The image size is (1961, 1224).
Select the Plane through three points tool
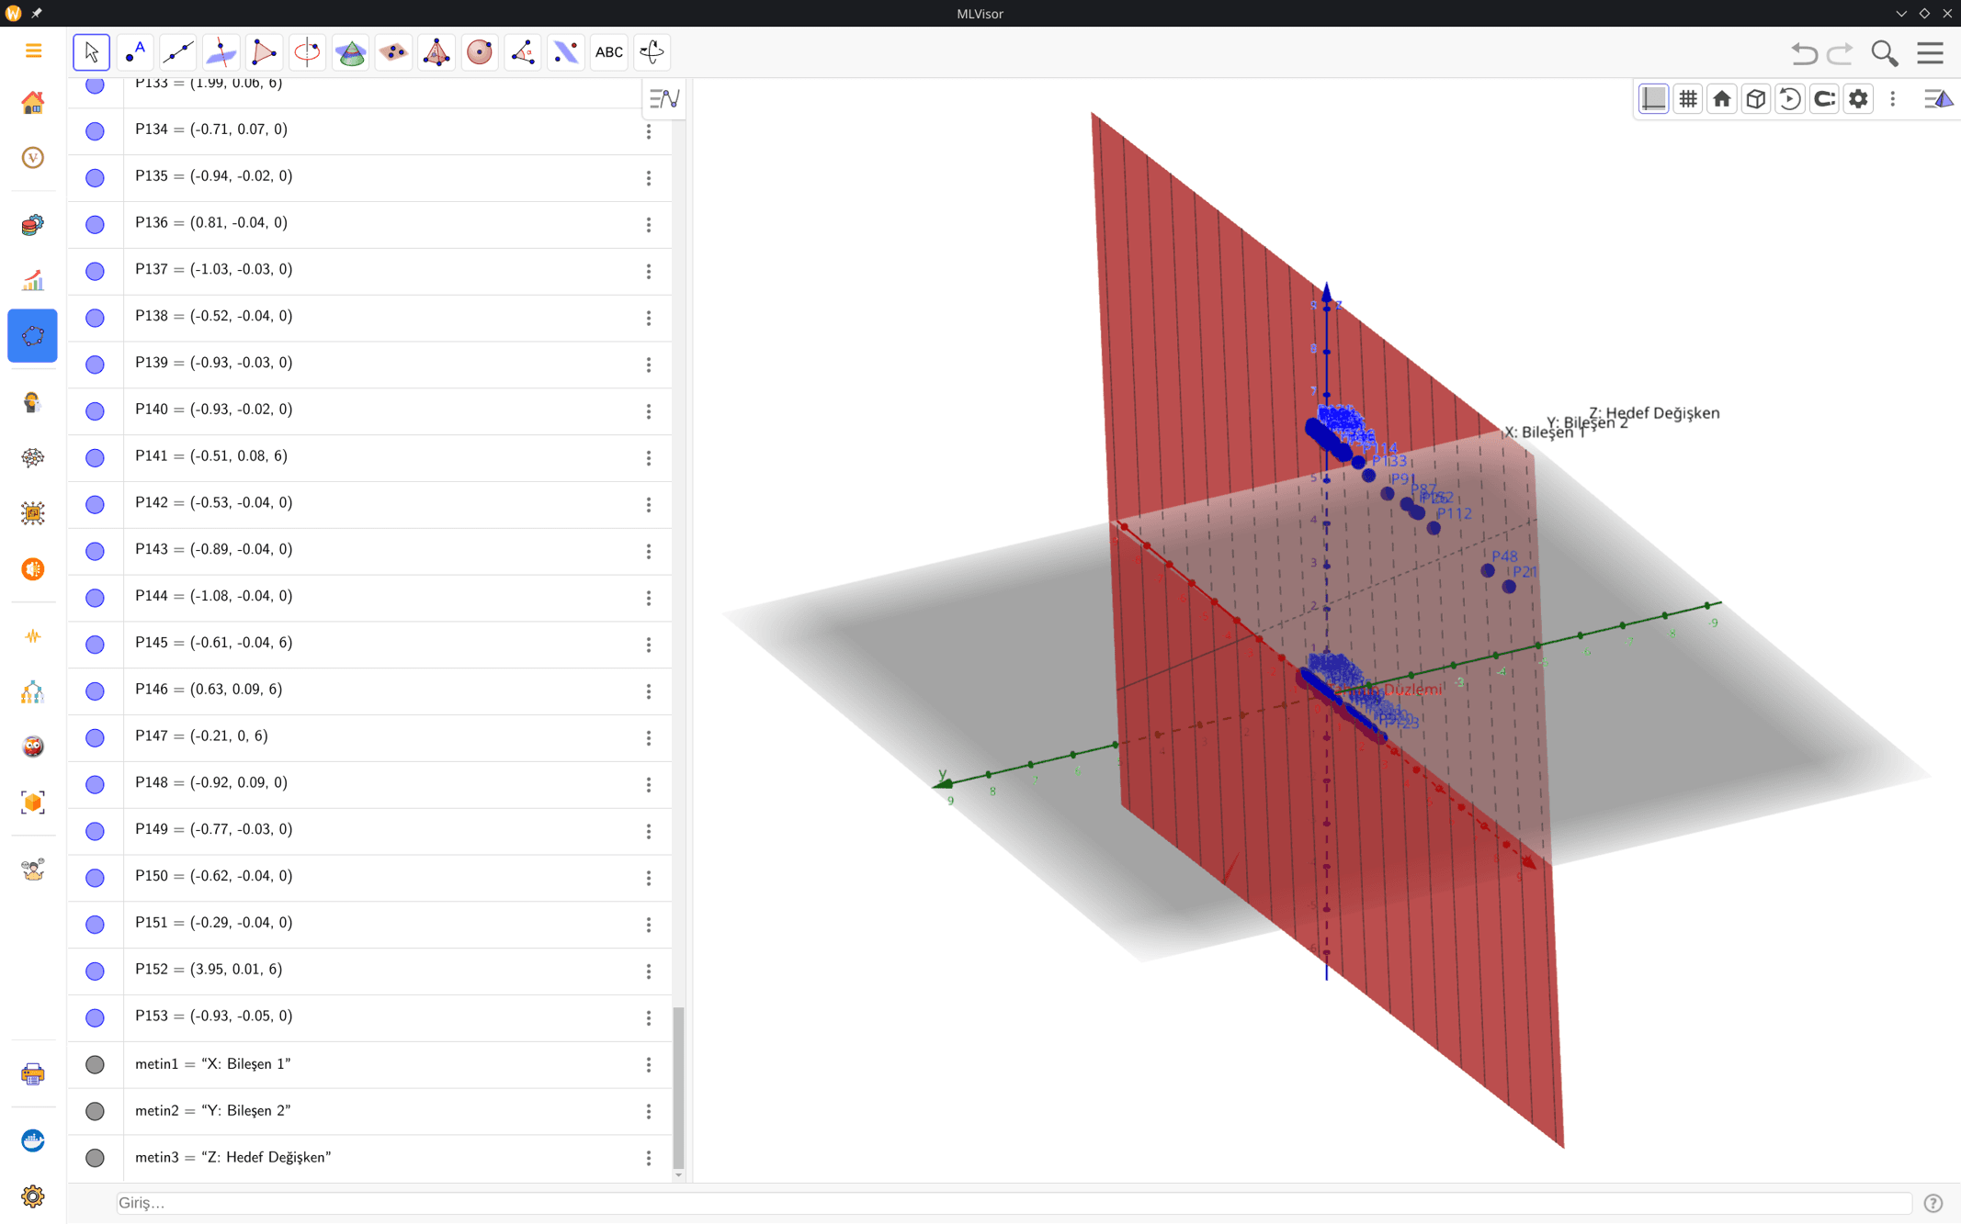click(393, 52)
